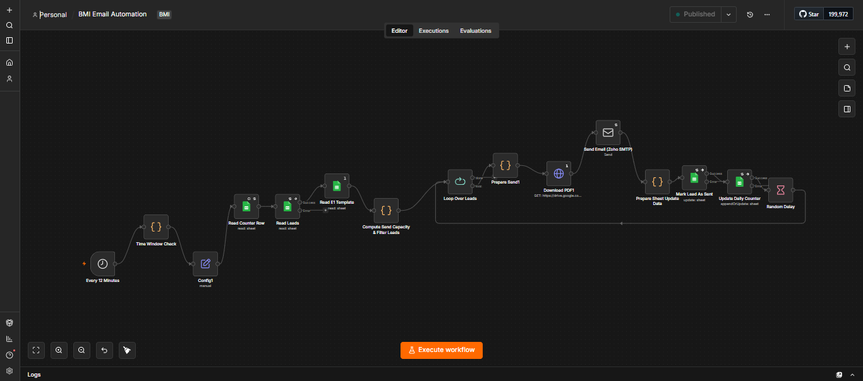Click the "Loop Over Leads" label

tap(460, 198)
